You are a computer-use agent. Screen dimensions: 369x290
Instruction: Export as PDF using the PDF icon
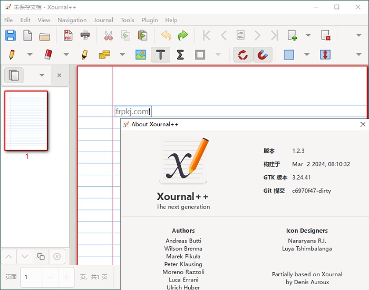68,35
